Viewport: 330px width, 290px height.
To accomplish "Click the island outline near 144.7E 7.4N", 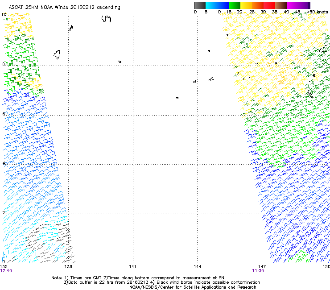I will coord(211,79).
